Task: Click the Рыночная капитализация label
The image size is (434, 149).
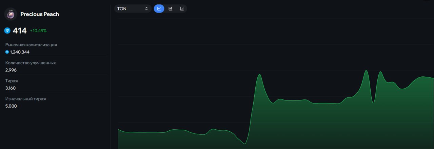Action: tap(31, 45)
